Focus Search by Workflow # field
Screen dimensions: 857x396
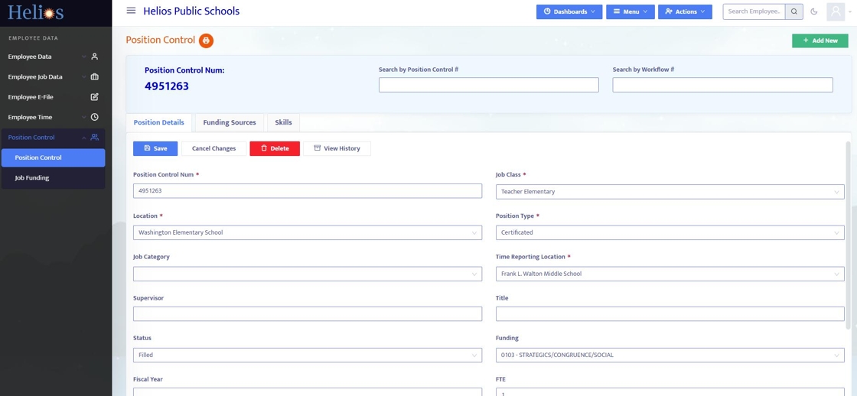coord(722,85)
